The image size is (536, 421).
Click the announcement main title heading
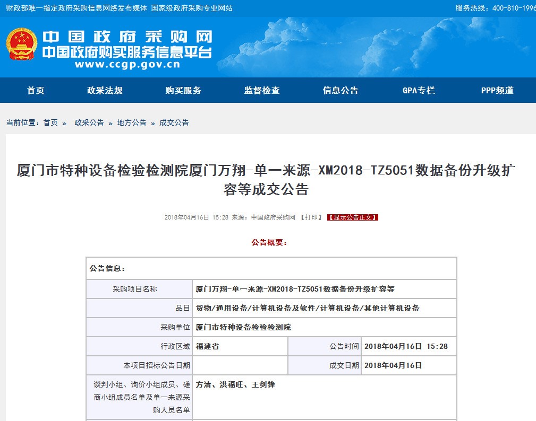266,179
